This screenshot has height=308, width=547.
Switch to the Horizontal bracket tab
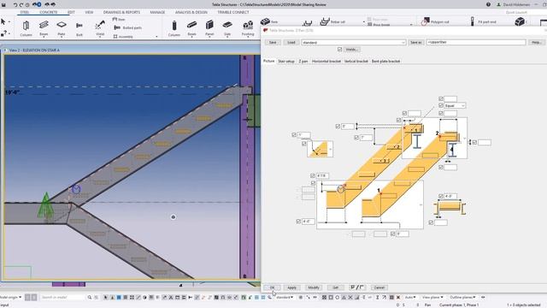point(326,61)
